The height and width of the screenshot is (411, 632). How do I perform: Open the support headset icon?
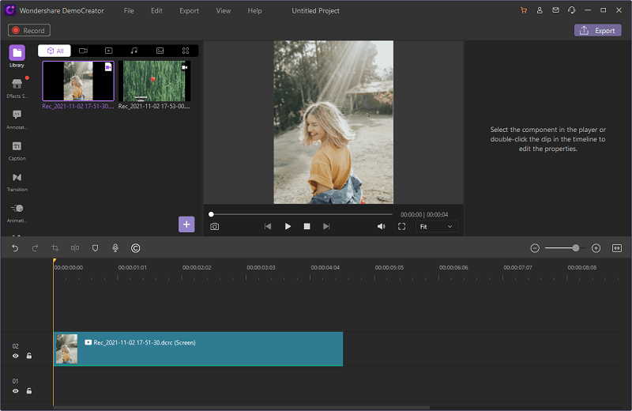point(571,10)
